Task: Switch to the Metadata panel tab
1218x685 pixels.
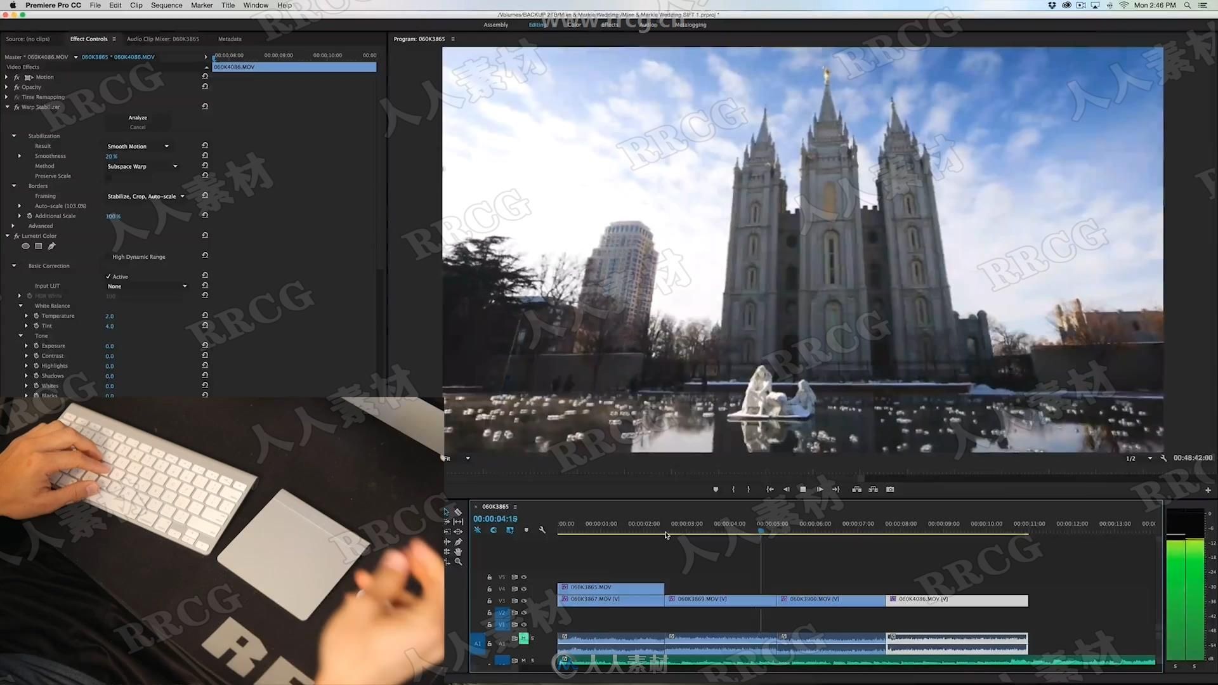Action: 230,39
